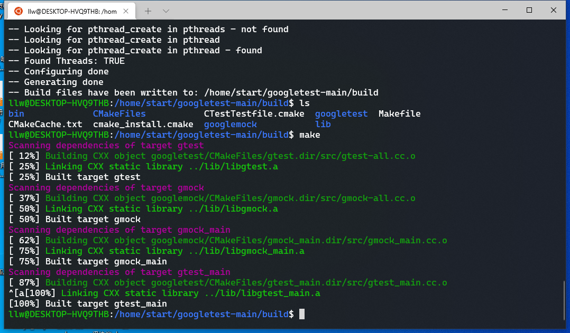Screen dimensions: 570x333
Task: Click 'Scanning dependencies of target gmock' line
Action: 106,187
